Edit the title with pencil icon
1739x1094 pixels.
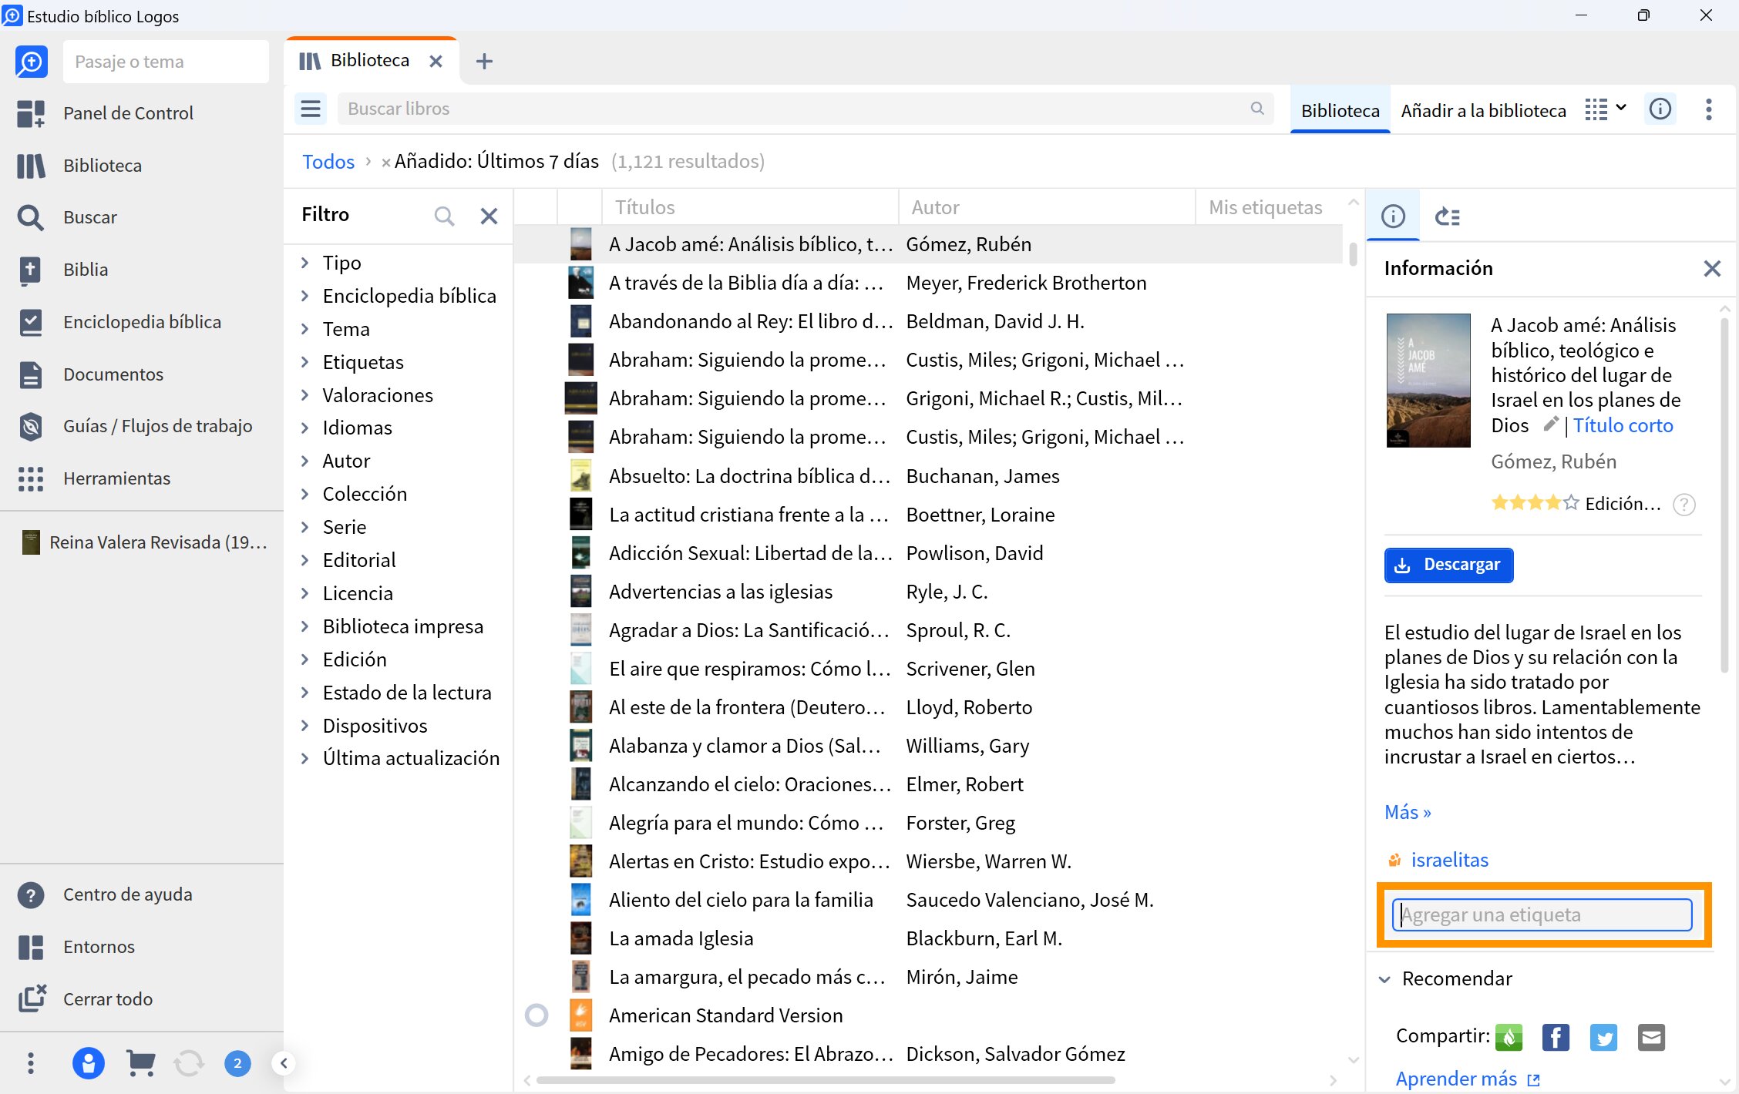click(x=1551, y=425)
